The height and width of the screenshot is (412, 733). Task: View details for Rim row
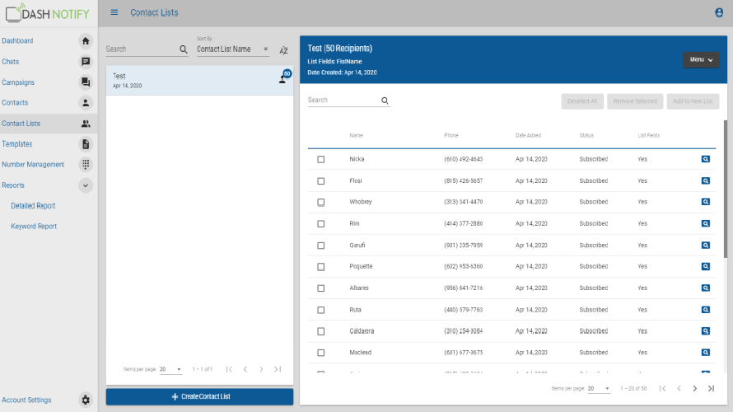point(706,223)
